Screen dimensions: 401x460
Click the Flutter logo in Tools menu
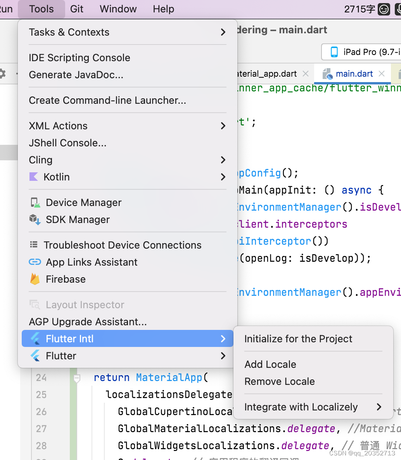click(35, 355)
